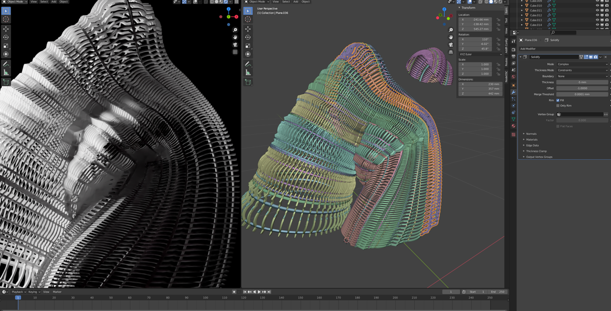This screenshot has height=311, width=611.
Task: Toggle perspective/orthographic grid icon in right viewport
Action: [x=451, y=52]
